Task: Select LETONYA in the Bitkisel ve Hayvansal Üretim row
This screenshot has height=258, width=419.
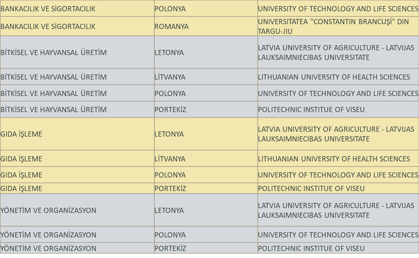Action: [169, 52]
